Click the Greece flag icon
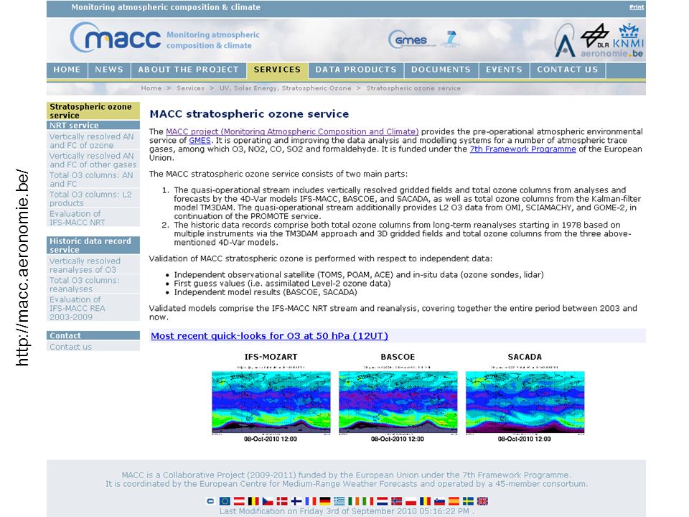The width and height of the screenshot is (689, 517). pyautogui.click(x=339, y=501)
